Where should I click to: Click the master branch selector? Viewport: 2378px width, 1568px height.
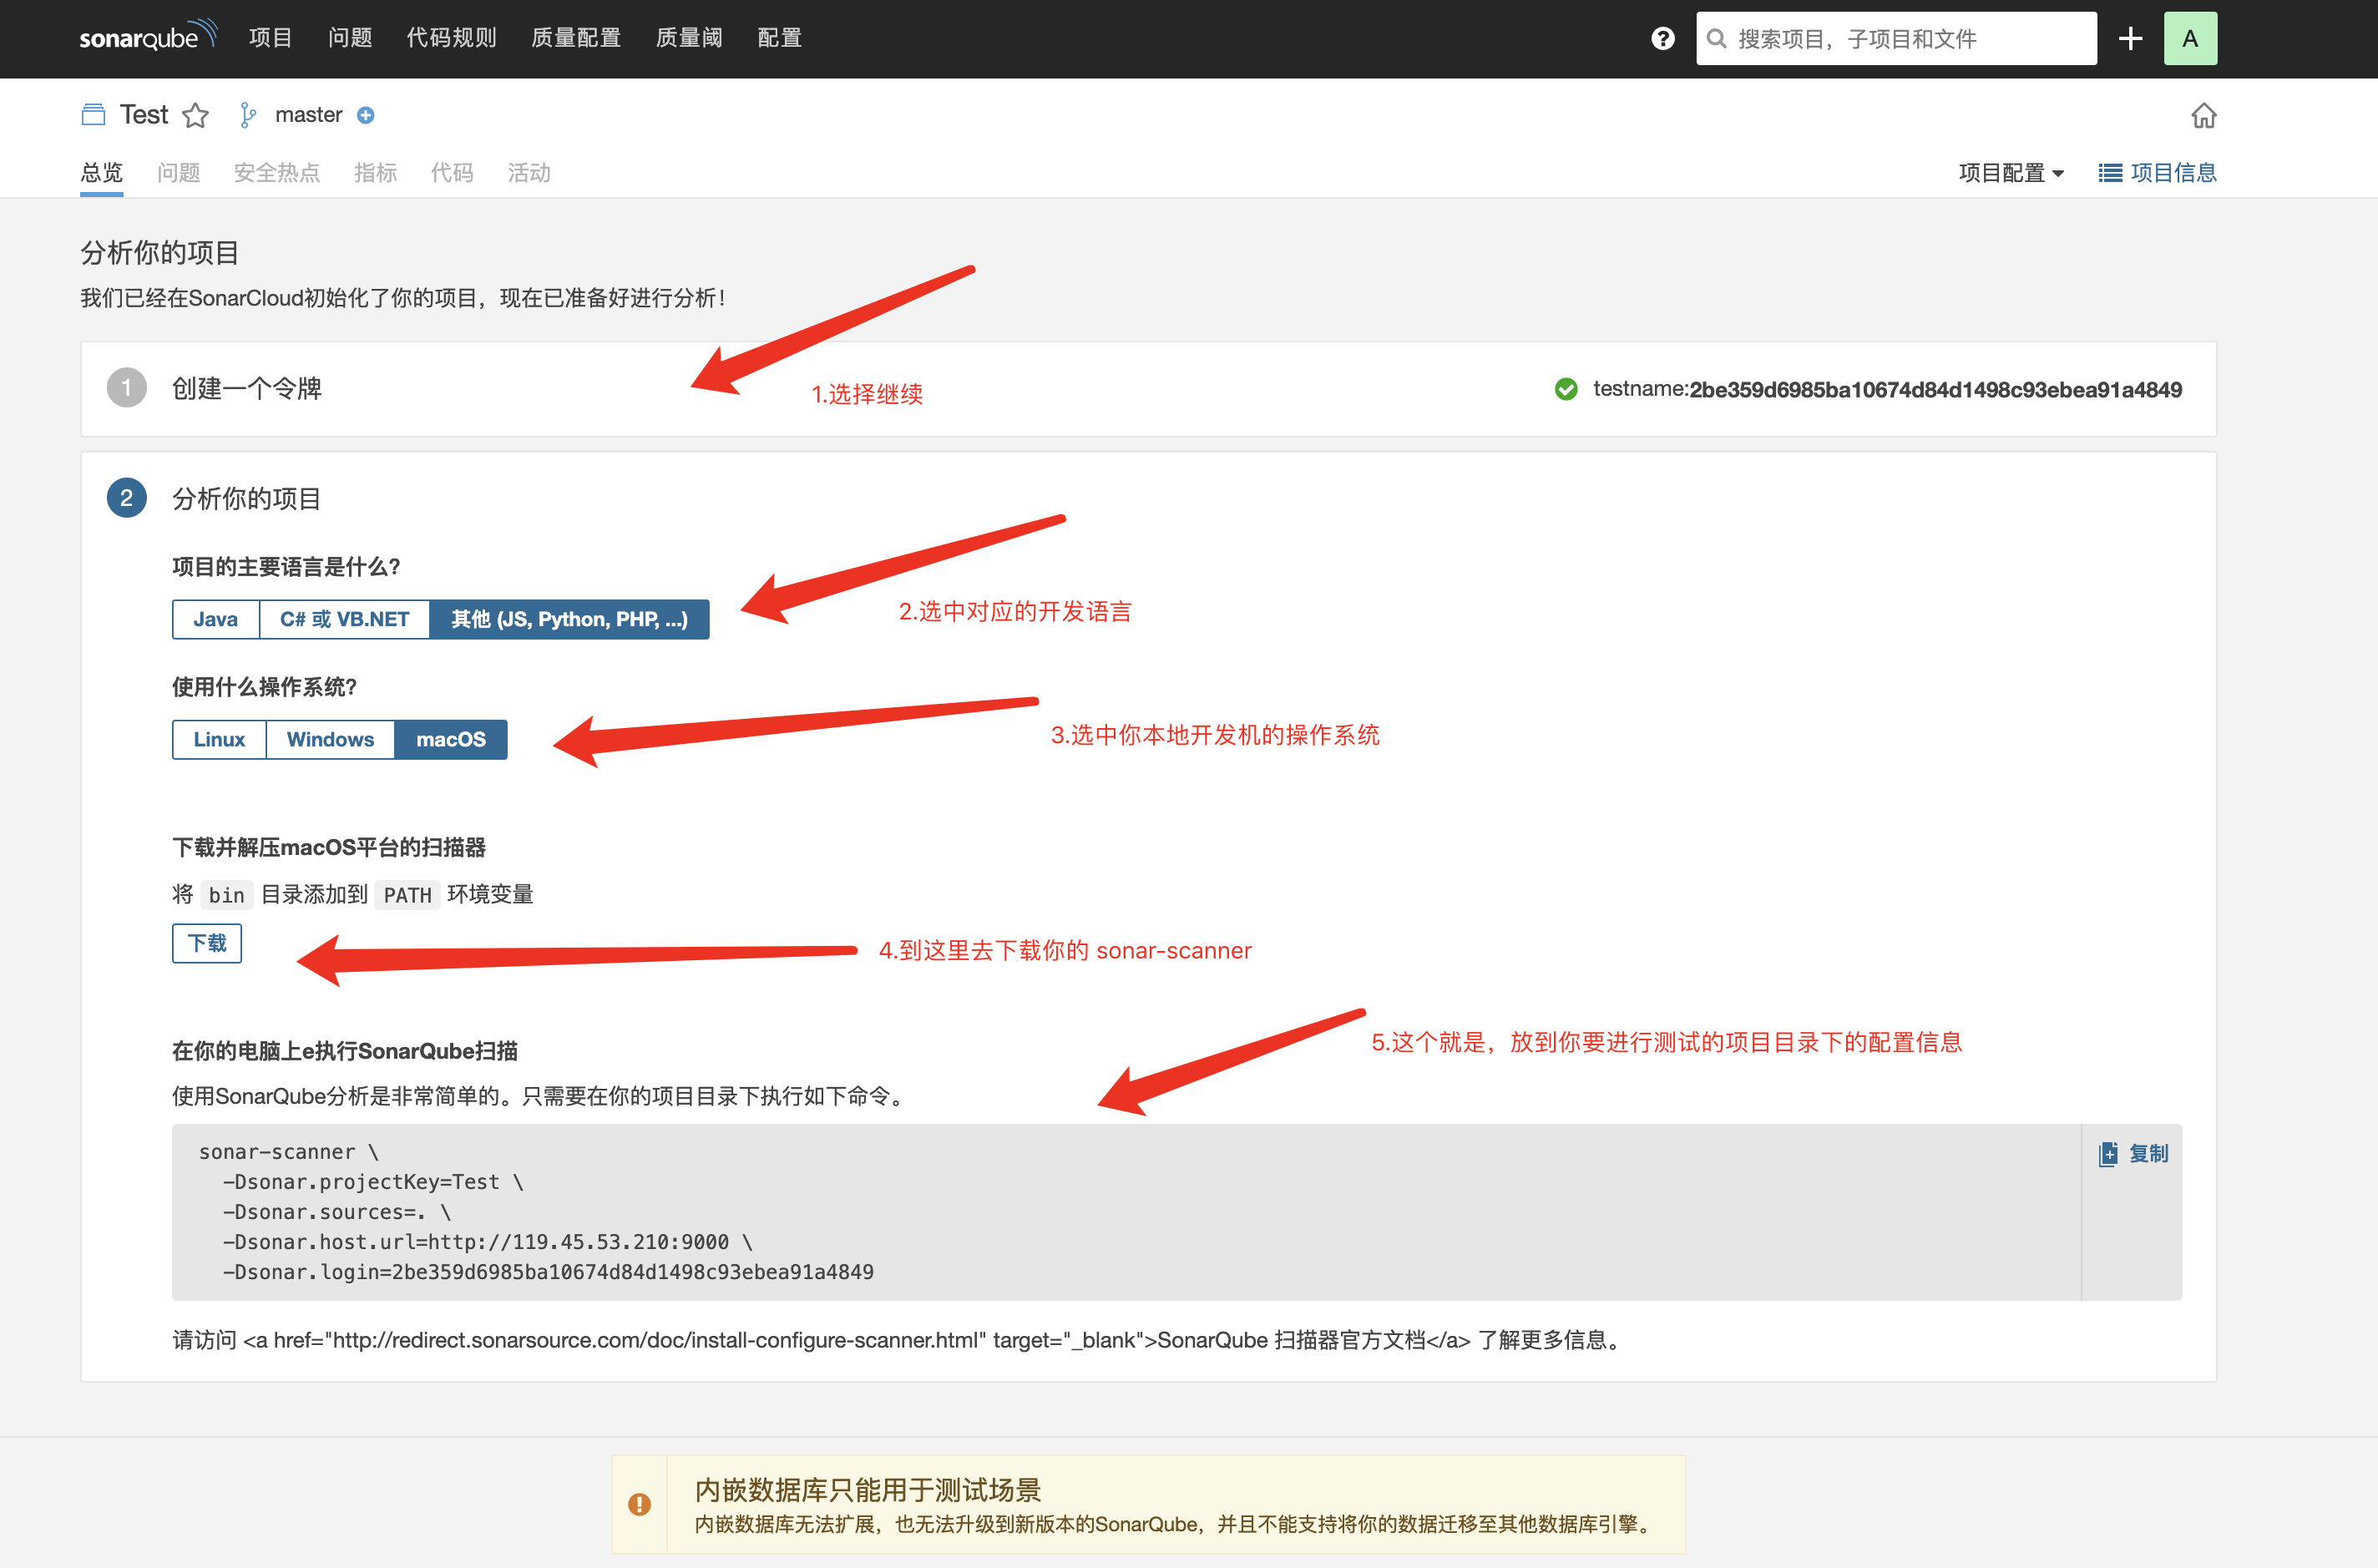click(x=308, y=114)
